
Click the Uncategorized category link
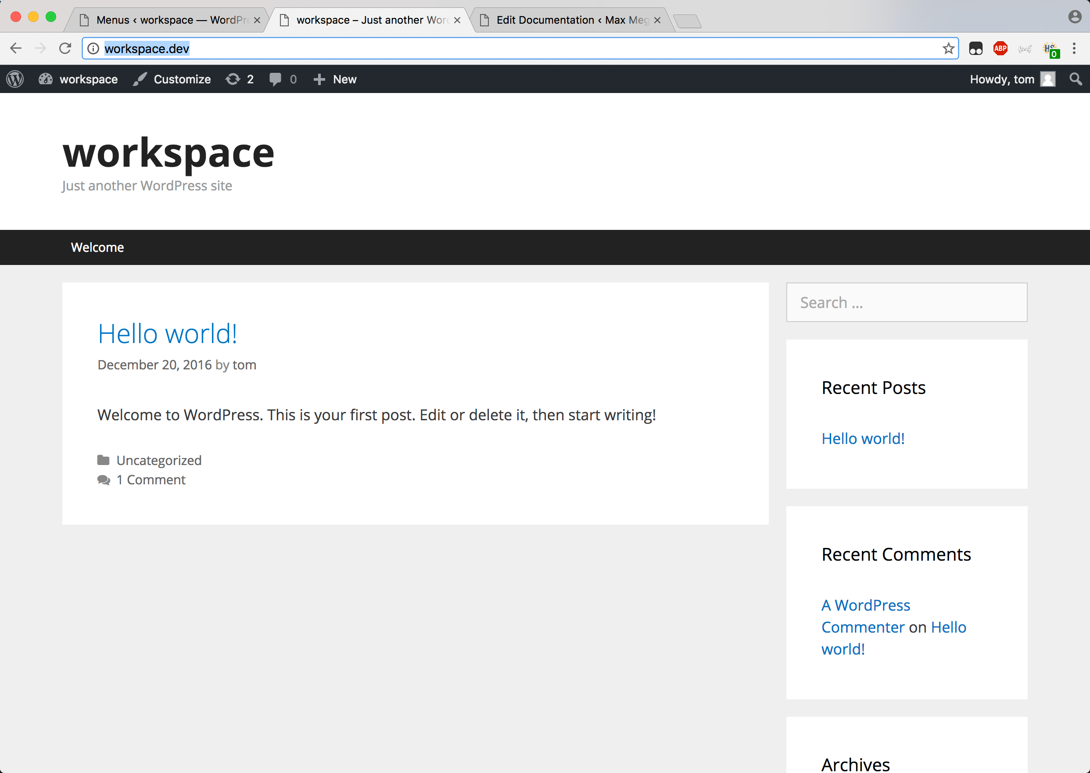pyautogui.click(x=159, y=460)
